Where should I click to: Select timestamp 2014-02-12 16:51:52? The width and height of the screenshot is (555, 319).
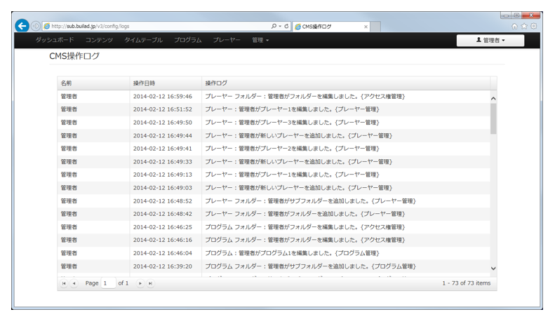163,109
